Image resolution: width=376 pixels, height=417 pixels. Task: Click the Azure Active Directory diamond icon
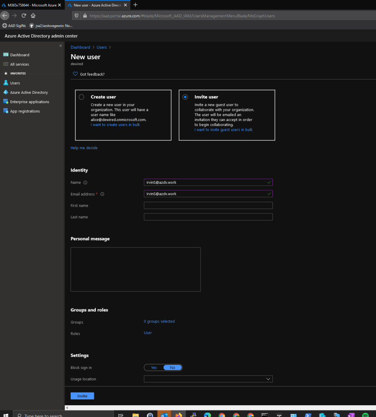[x=6, y=93]
